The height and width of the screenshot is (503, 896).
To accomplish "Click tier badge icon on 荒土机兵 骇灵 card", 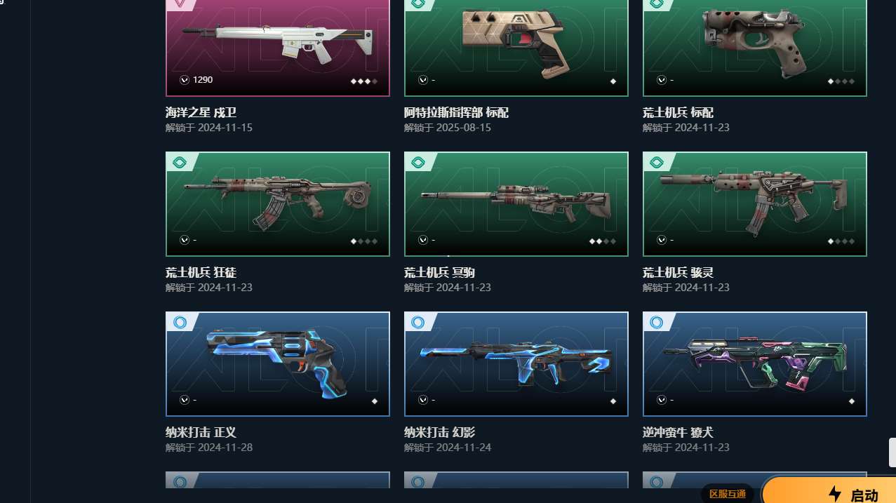I will point(657,163).
